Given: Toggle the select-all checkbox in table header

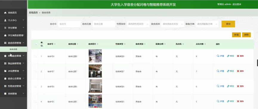Looking at the screenshot, I should click(x=35, y=44).
